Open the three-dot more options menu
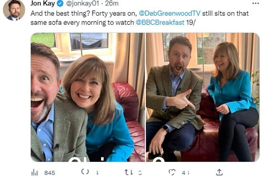The height and width of the screenshot is (182, 266). tap(256, 3)
